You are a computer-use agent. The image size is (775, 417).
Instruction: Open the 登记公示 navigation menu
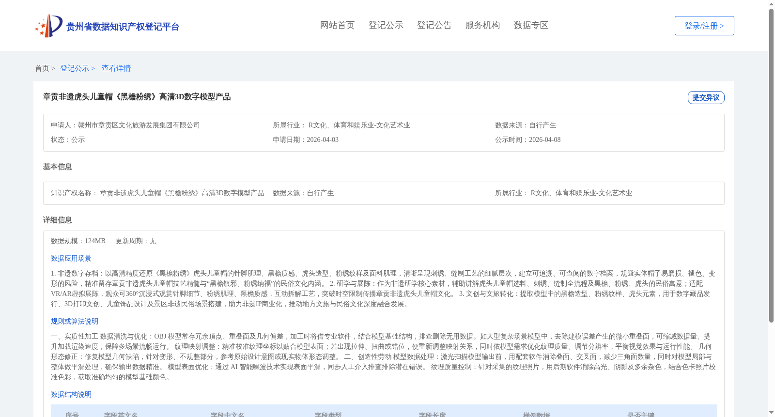tap(386, 25)
